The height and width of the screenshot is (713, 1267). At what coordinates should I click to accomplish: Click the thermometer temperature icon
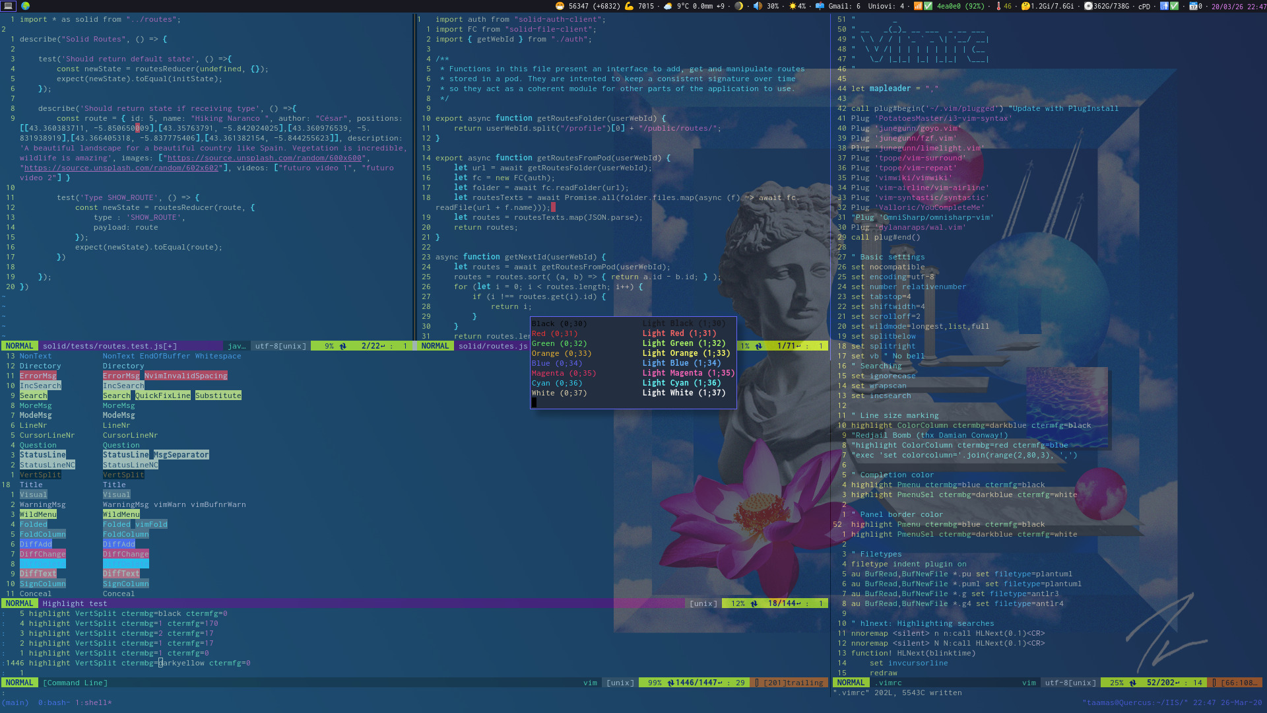[998, 6]
